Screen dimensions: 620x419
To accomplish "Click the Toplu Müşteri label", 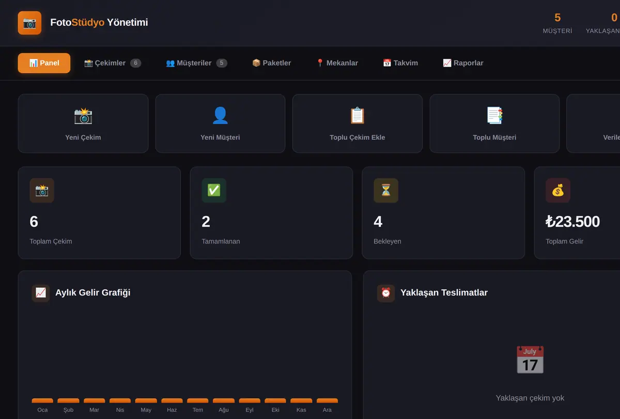I will [494, 137].
